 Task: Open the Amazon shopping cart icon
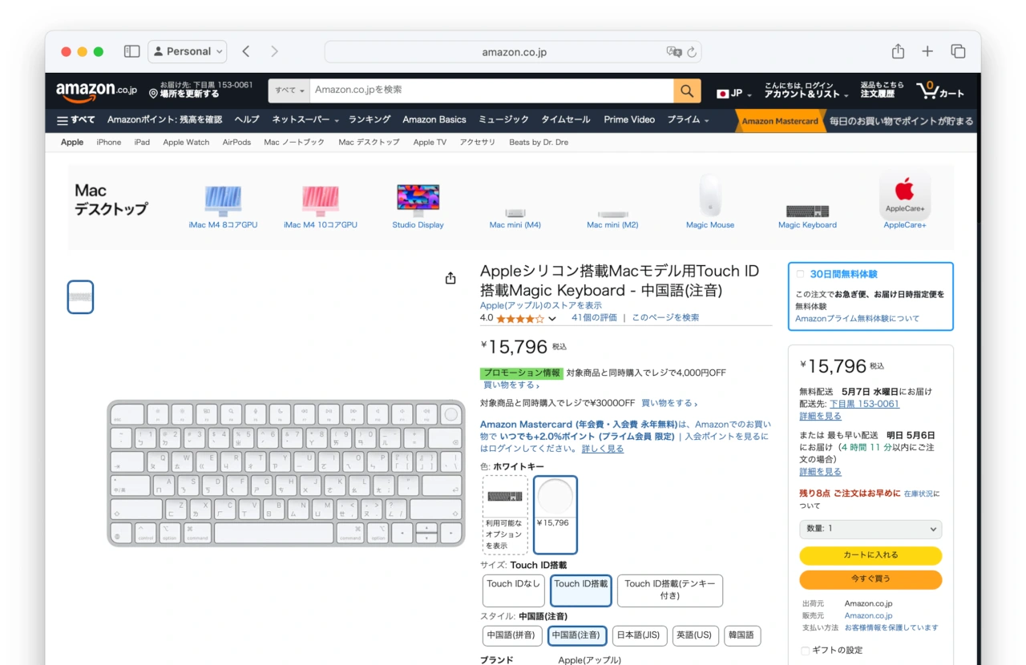[x=940, y=91]
